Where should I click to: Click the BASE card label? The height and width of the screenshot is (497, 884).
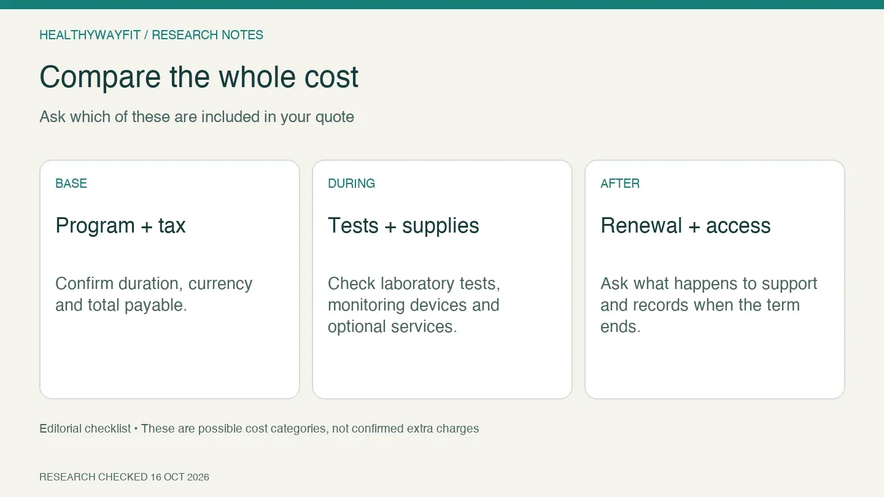pyautogui.click(x=71, y=183)
